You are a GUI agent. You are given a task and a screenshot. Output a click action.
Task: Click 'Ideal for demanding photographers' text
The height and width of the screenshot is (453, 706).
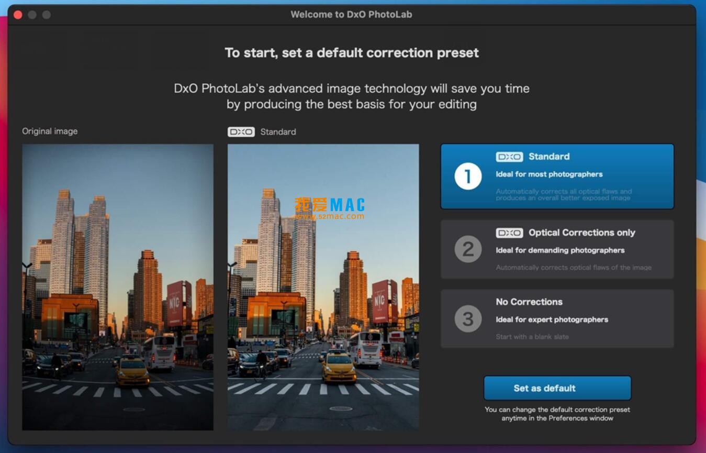pos(560,250)
